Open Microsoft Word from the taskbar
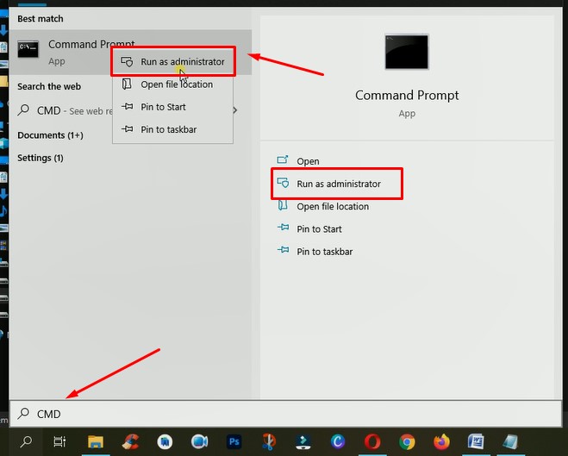The height and width of the screenshot is (456, 568). click(x=476, y=441)
